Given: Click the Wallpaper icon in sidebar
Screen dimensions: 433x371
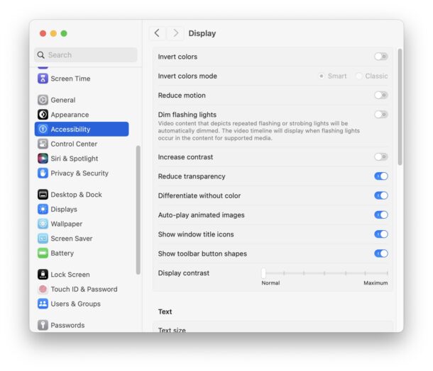Looking at the screenshot, I should click(43, 224).
